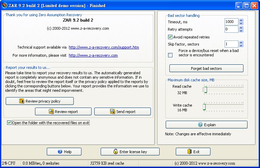
Task: Click the Write cache slider handle
Action: coord(204,107)
